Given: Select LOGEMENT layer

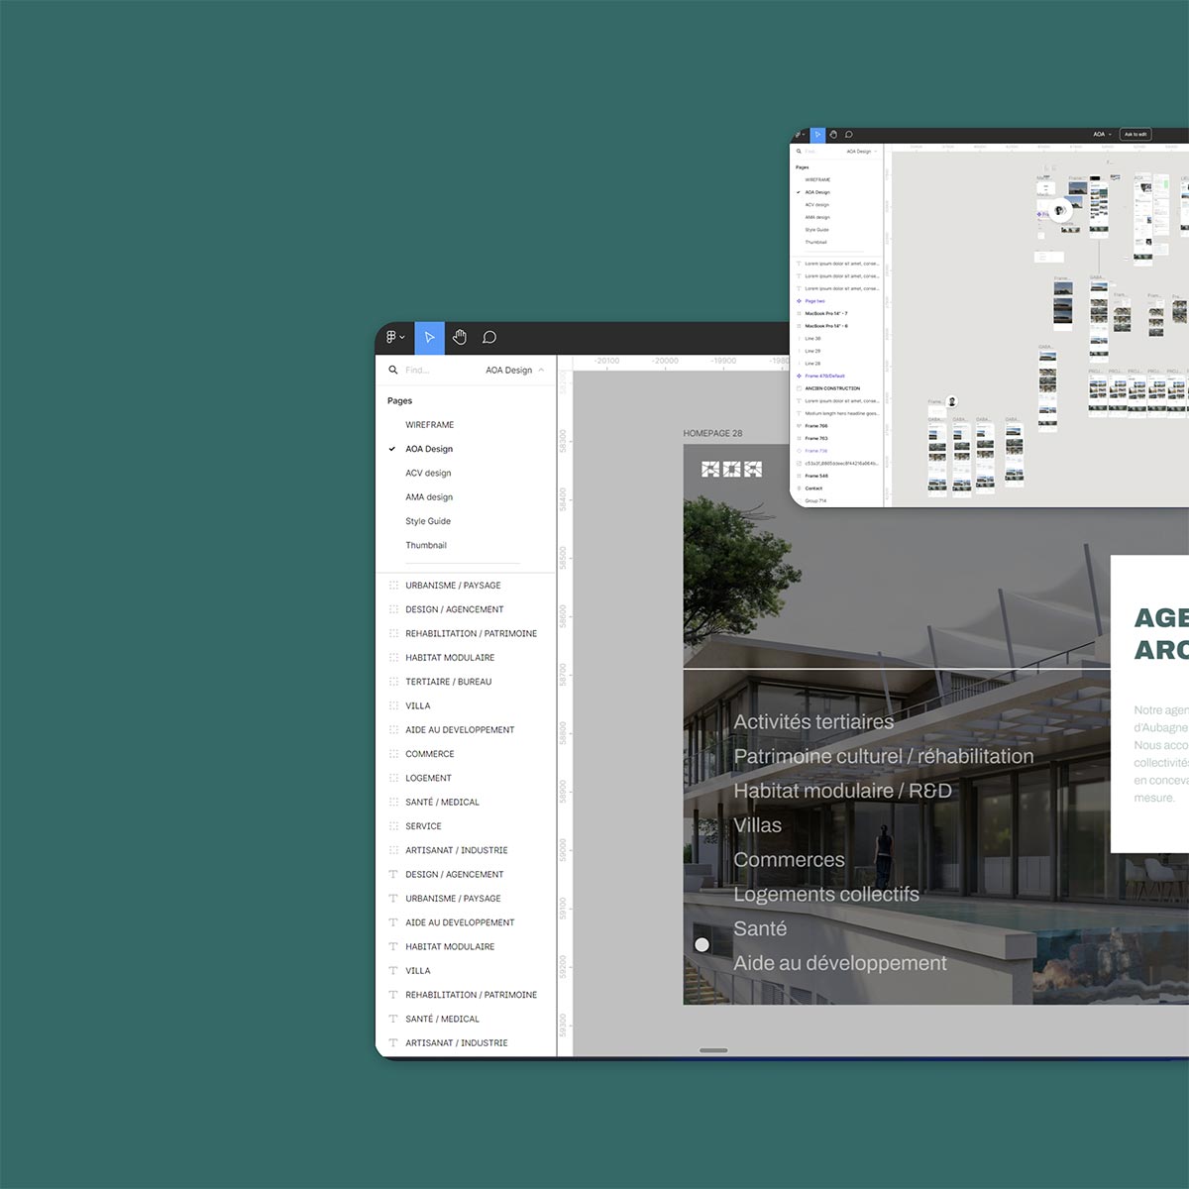Looking at the screenshot, I should tap(428, 778).
